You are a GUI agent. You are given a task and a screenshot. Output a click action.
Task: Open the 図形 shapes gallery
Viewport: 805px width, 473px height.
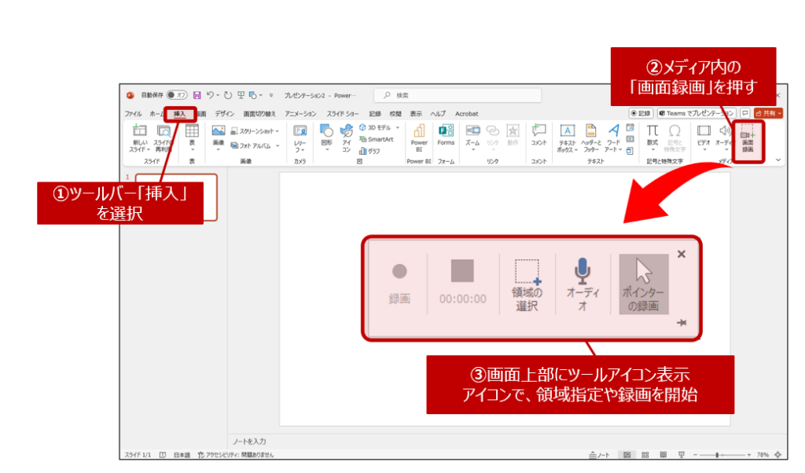click(x=326, y=137)
